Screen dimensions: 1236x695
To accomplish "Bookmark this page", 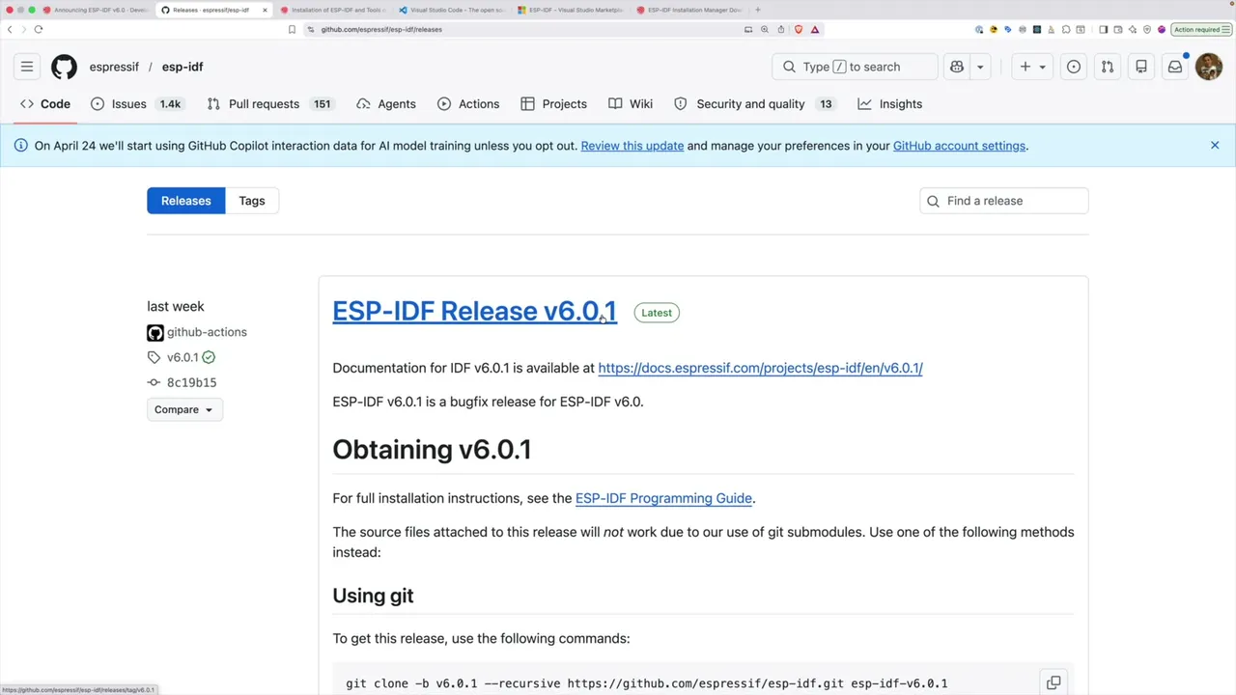I will [292, 29].
